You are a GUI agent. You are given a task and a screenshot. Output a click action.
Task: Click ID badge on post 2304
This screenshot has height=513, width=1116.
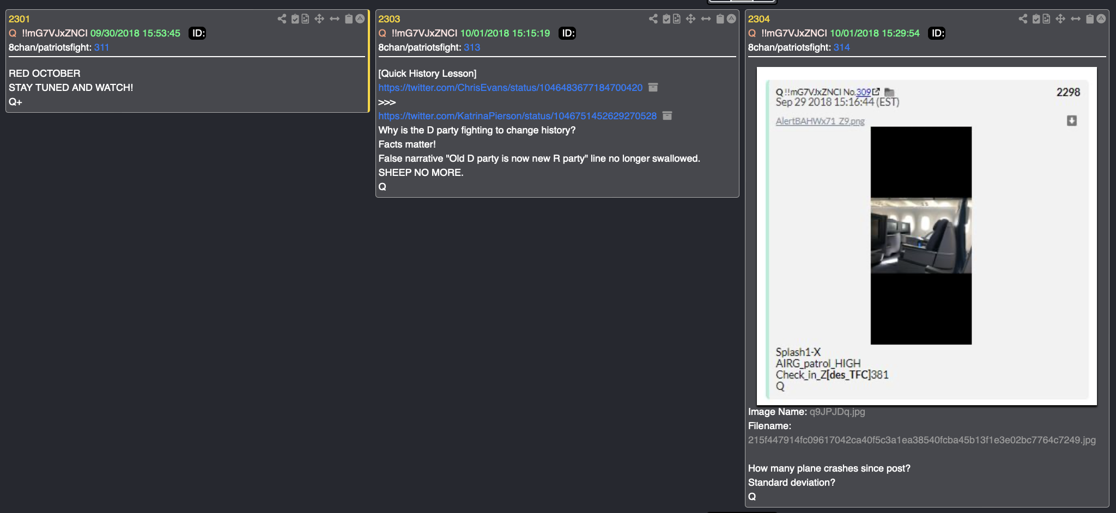937,33
